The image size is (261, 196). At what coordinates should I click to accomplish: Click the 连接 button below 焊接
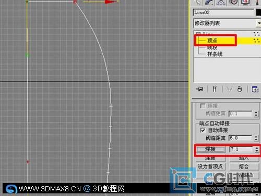click(210, 159)
